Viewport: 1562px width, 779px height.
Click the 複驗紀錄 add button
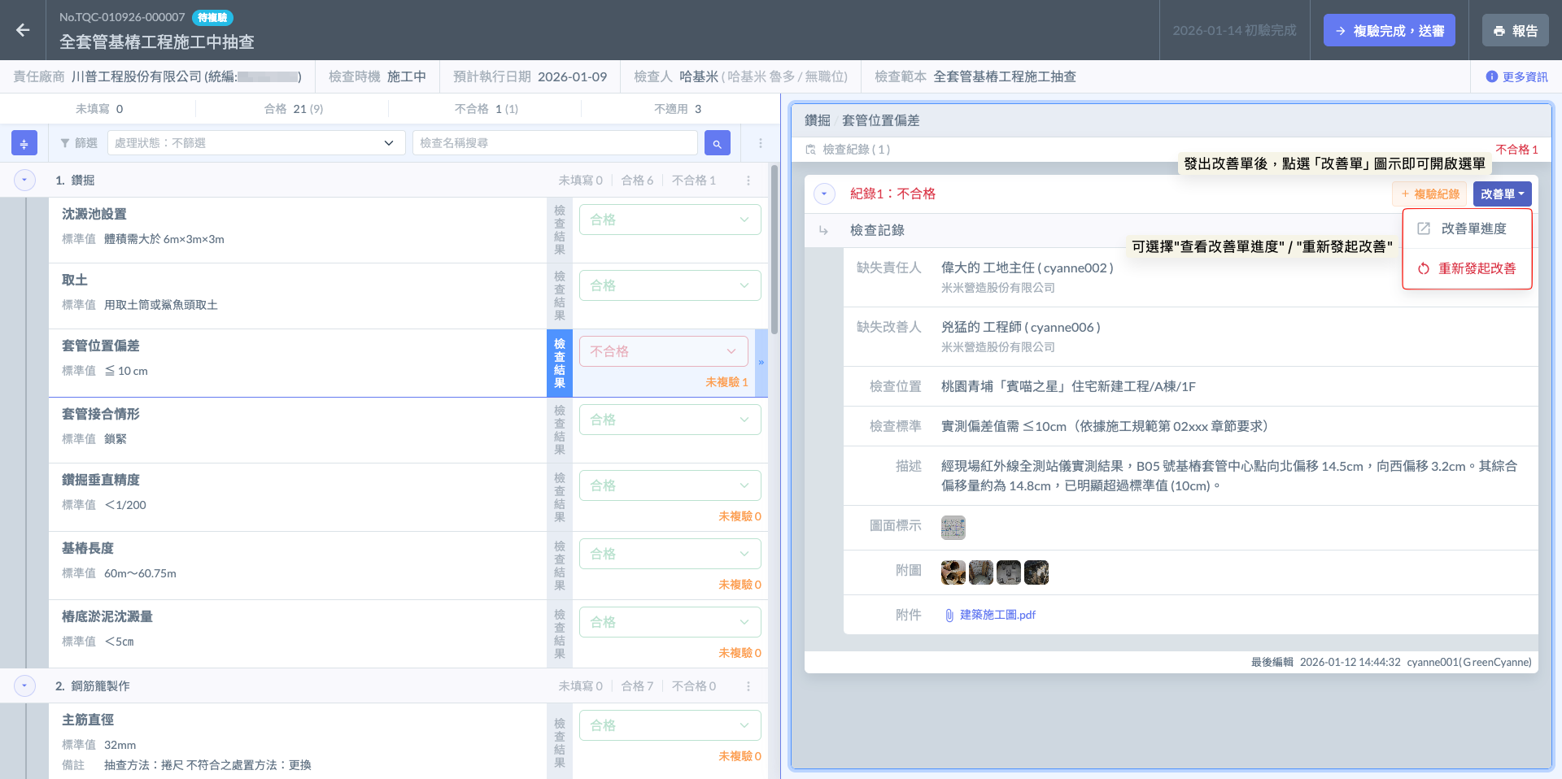pyautogui.click(x=1429, y=194)
